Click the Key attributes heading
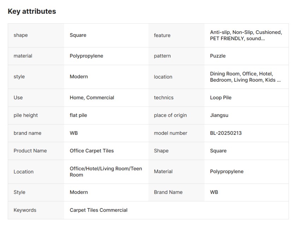 [x=32, y=11]
